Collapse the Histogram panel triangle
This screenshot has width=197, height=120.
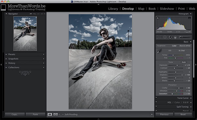(x=191, y=14)
